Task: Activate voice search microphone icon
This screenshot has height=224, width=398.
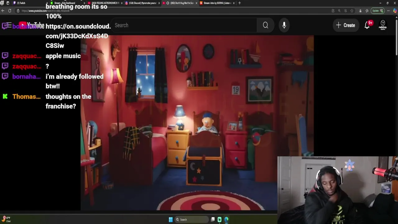Action: tap(284, 25)
